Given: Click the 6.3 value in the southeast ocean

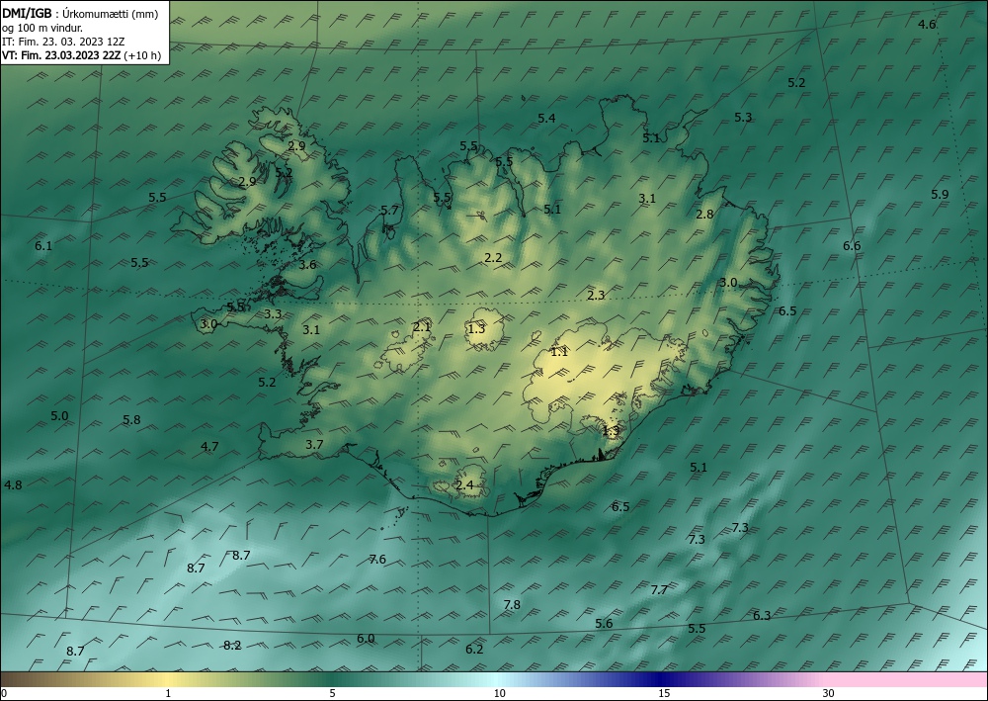Looking at the screenshot, I should (x=762, y=615).
